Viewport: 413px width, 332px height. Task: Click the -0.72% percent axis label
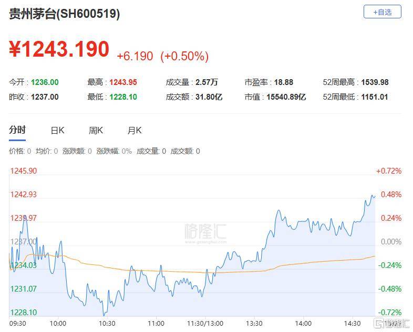click(390, 312)
